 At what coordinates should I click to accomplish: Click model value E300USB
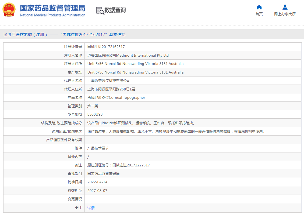pyautogui.click(x=95, y=114)
